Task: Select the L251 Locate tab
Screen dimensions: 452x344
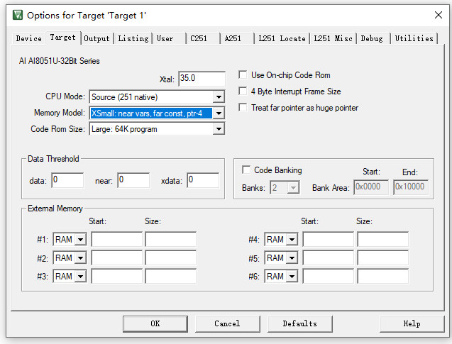Action: pos(282,38)
